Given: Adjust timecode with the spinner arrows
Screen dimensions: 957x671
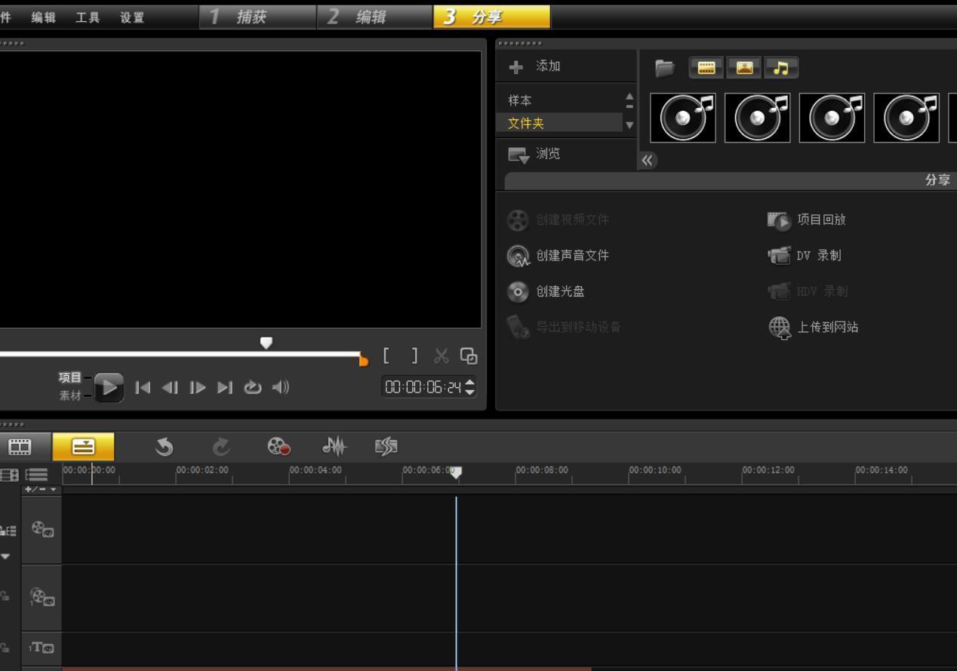Looking at the screenshot, I should tap(471, 388).
